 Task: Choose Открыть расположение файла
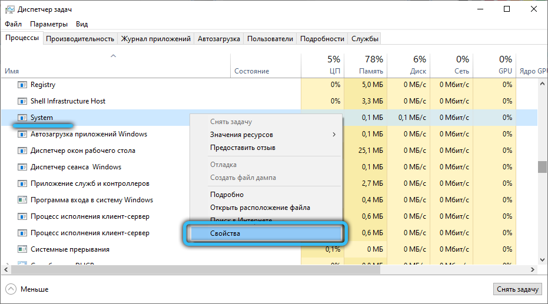pos(260,208)
